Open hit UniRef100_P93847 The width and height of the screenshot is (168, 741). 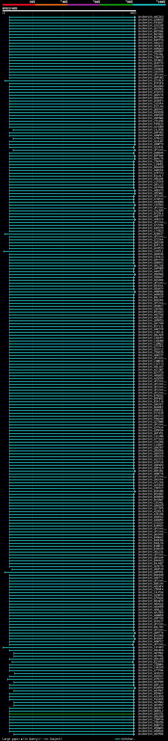coord(151,23)
